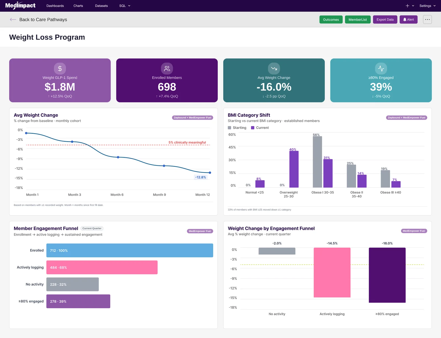The width and height of the screenshot is (441, 338).
Task: Click the Current Quarter badge
Action: 92,228
